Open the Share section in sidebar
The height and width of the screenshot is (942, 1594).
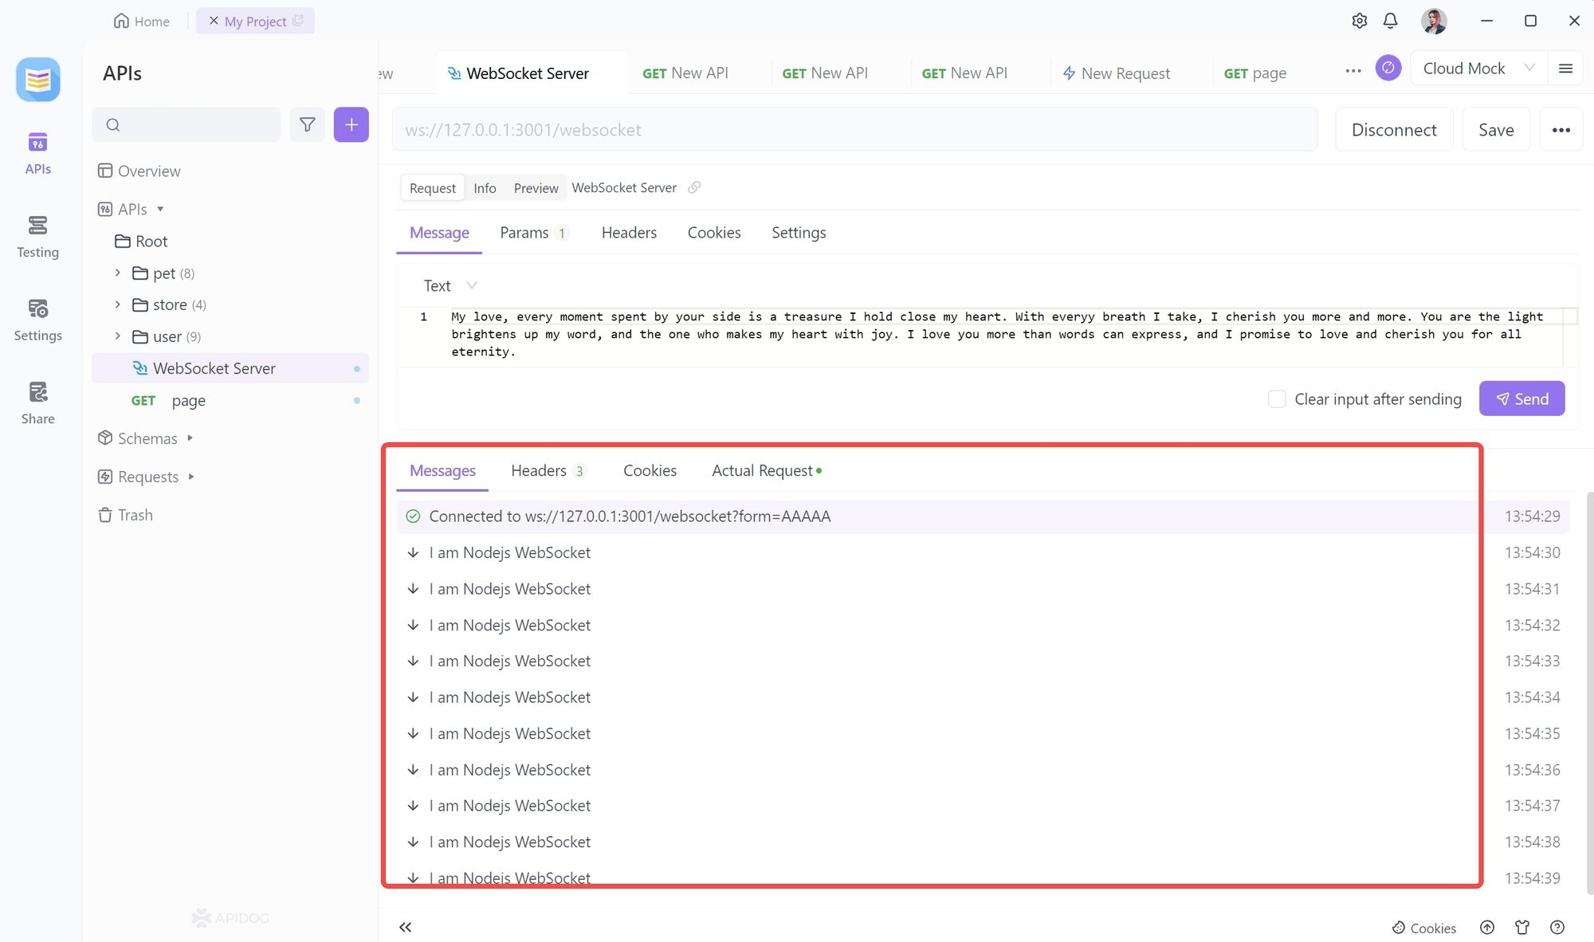(x=37, y=403)
